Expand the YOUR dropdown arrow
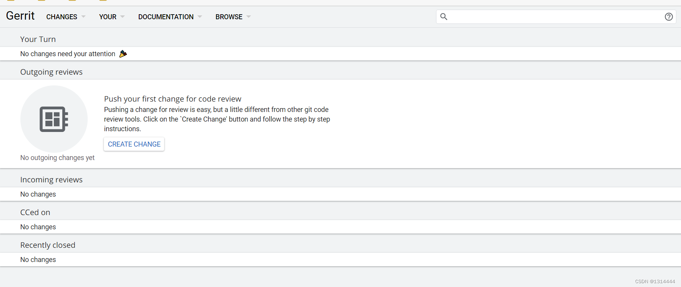Viewport: 681px width, 287px height. 123,17
